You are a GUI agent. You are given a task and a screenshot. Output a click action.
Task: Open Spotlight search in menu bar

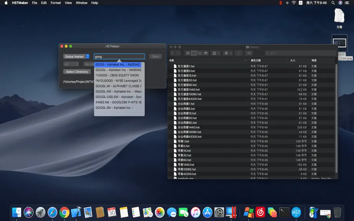click(x=333, y=3)
